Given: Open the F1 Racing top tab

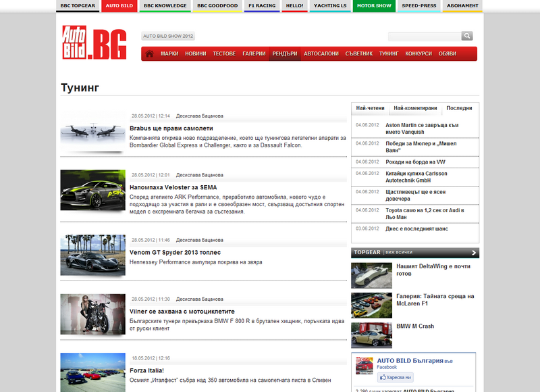Looking at the screenshot, I should pos(262,6).
